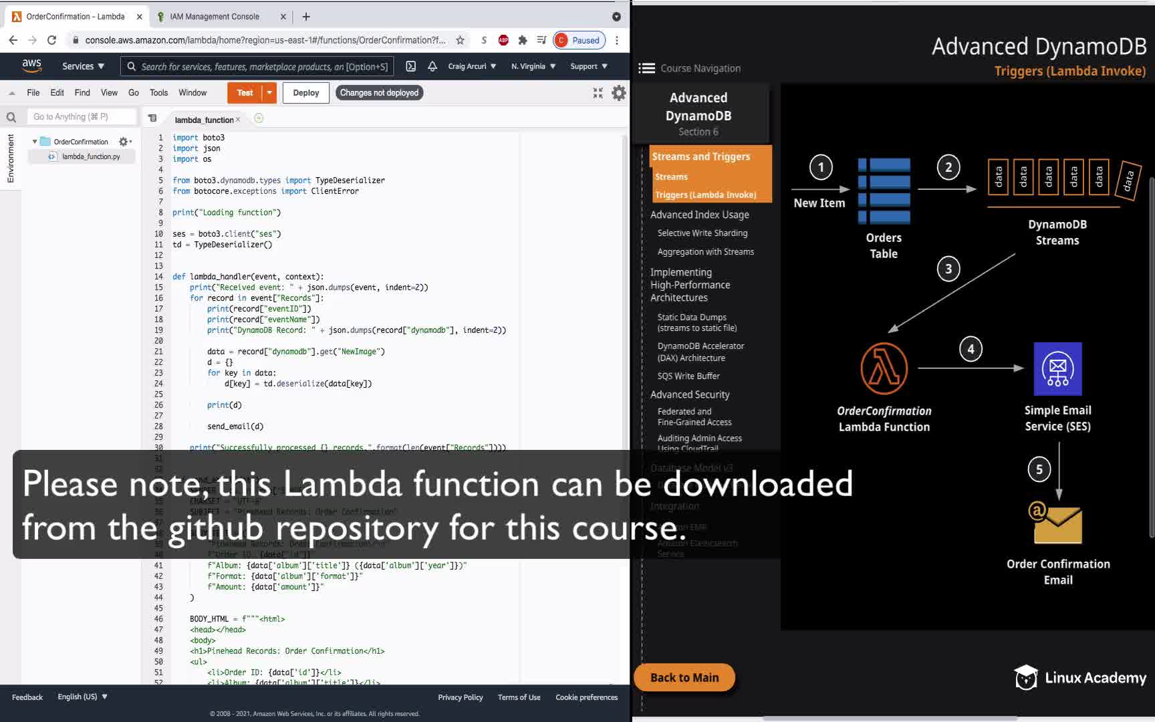The width and height of the screenshot is (1155, 722).
Task: Click the Back to Main button
Action: click(x=684, y=677)
